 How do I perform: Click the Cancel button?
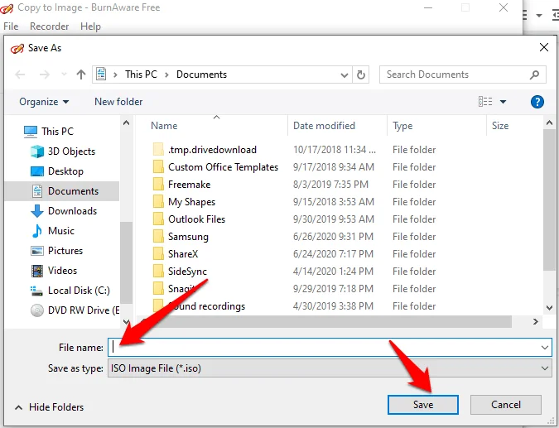click(506, 405)
